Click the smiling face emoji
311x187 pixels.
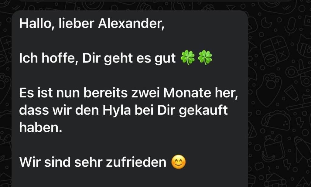[x=179, y=162]
